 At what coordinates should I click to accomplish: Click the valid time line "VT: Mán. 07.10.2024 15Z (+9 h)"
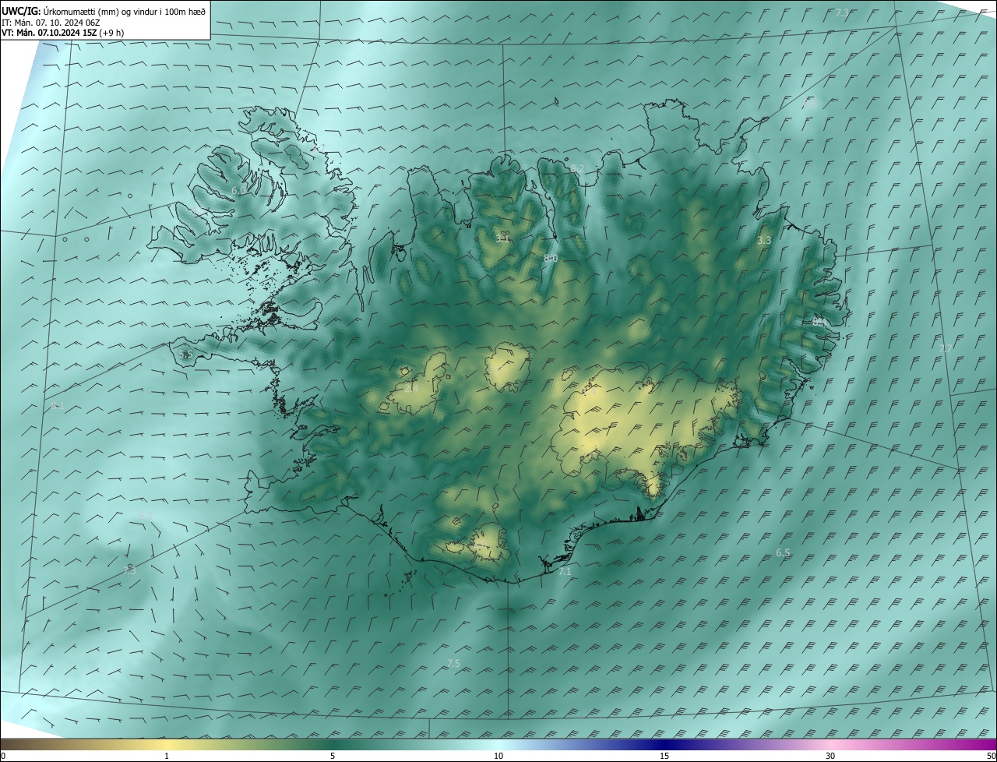tap(62, 33)
